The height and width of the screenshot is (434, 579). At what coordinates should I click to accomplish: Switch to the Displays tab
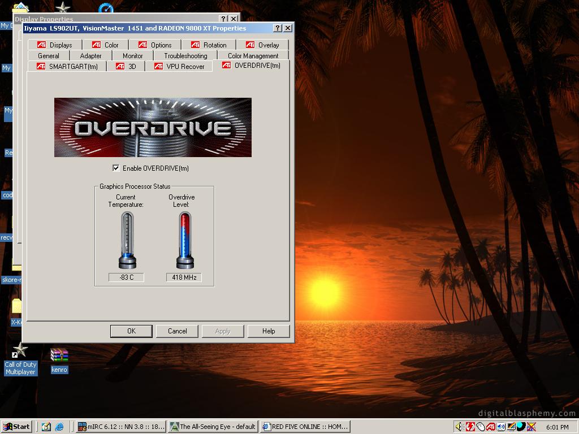pos(55,45)
